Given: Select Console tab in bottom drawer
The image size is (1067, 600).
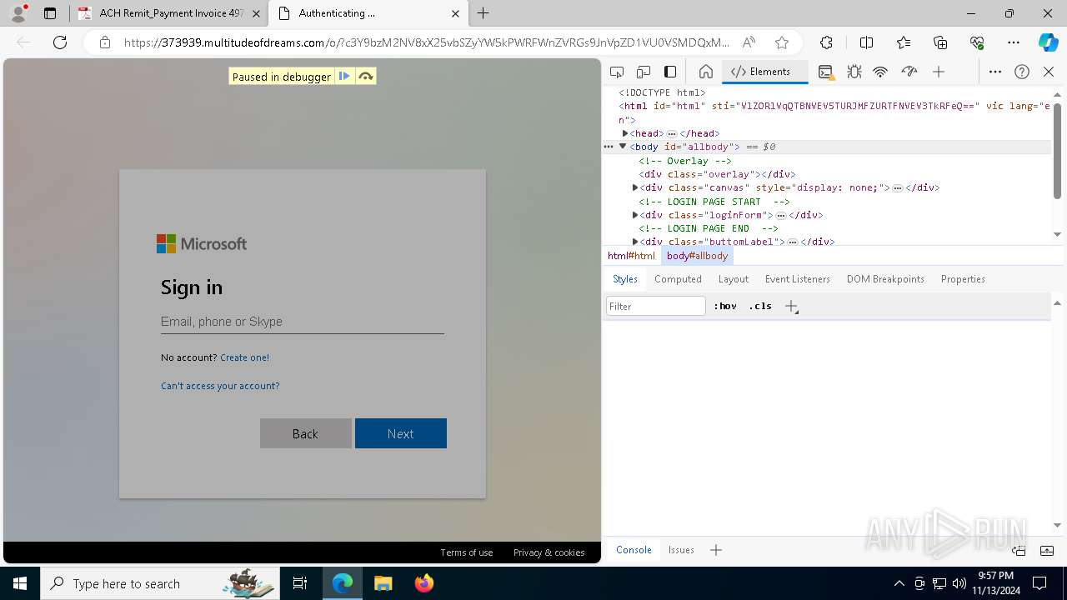Looking at the screenshot, I should point(634,550).
